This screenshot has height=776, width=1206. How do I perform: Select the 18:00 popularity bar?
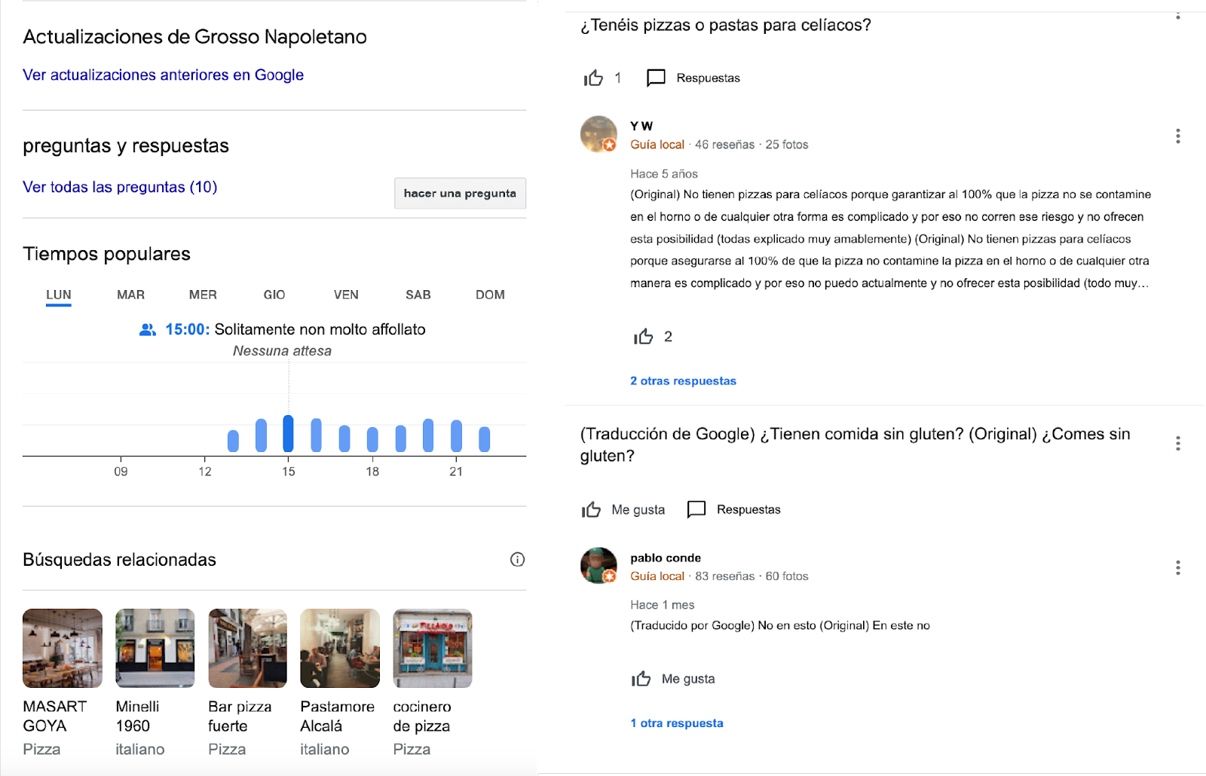click(x=372, y=439)
